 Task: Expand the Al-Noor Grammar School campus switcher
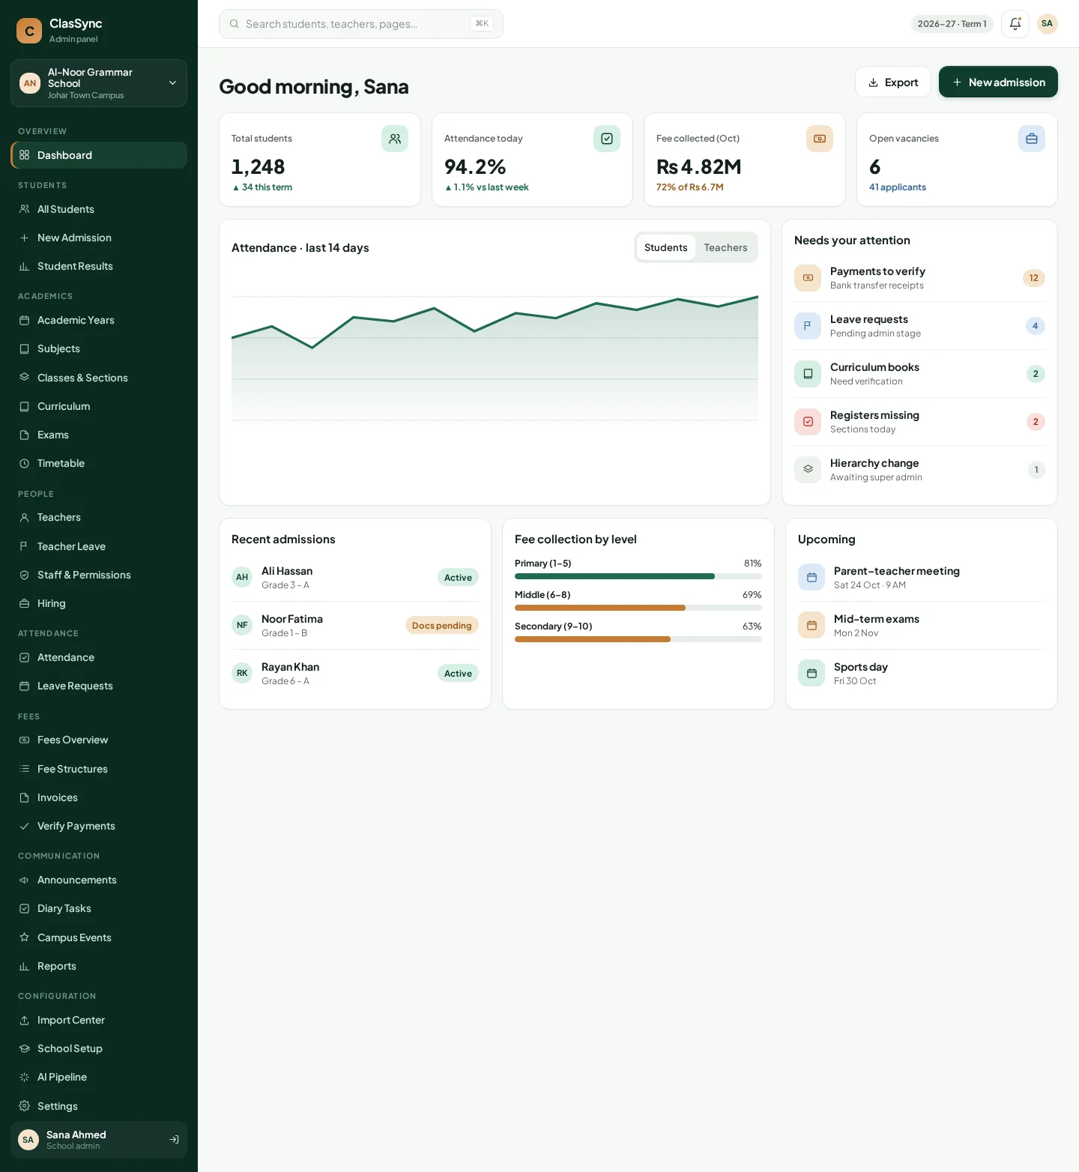click(x=99, y=83)
